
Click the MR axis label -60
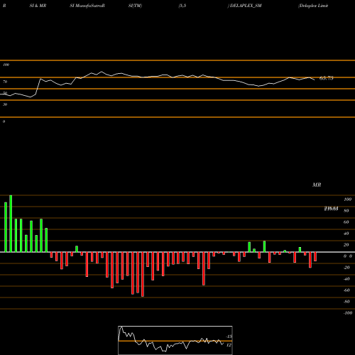tap(346, 290)
